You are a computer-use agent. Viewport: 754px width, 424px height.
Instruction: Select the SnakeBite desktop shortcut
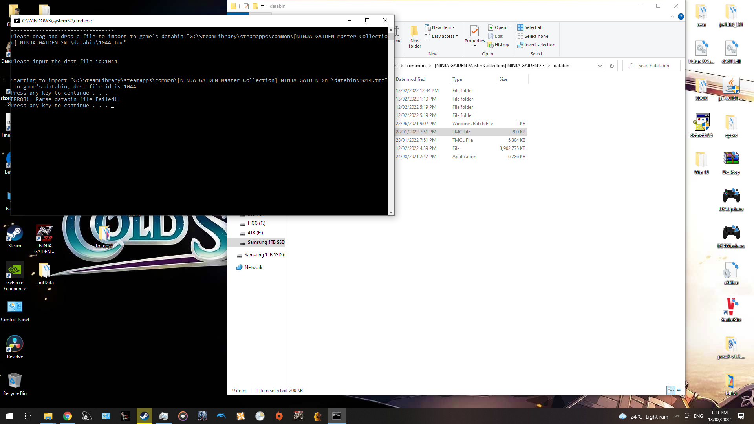click(x=731, y=310)
